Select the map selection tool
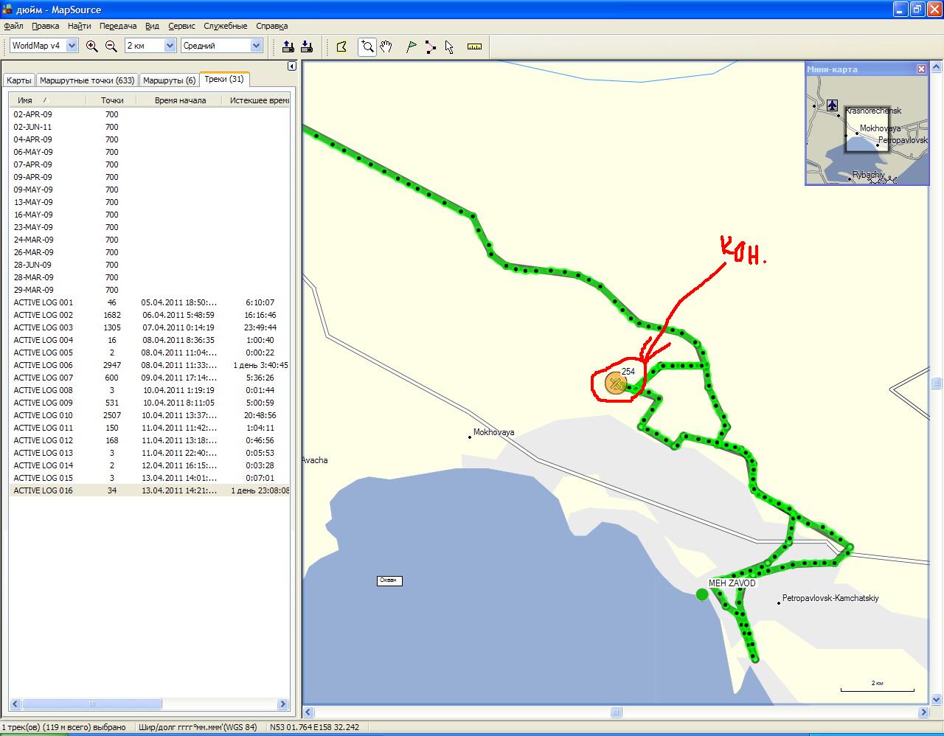 (341, 46)
